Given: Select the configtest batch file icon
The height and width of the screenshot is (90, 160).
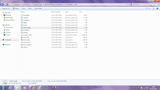Looking at the screenshot, I should (22, 20).
